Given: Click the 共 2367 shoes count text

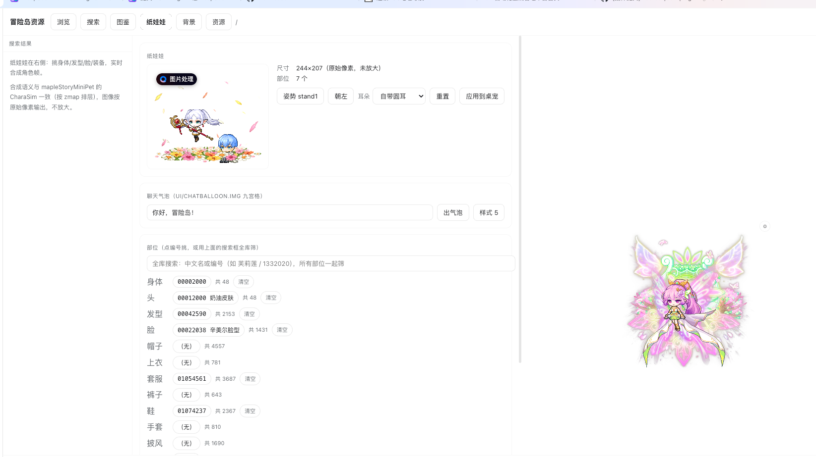Looking at the screenshot, I should pos(226,411).
